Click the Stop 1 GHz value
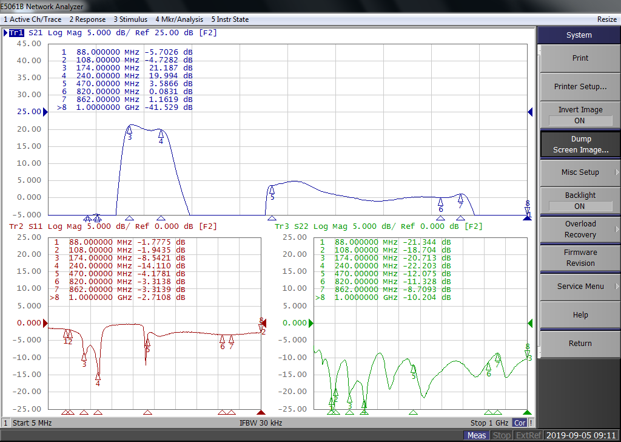 489,423
